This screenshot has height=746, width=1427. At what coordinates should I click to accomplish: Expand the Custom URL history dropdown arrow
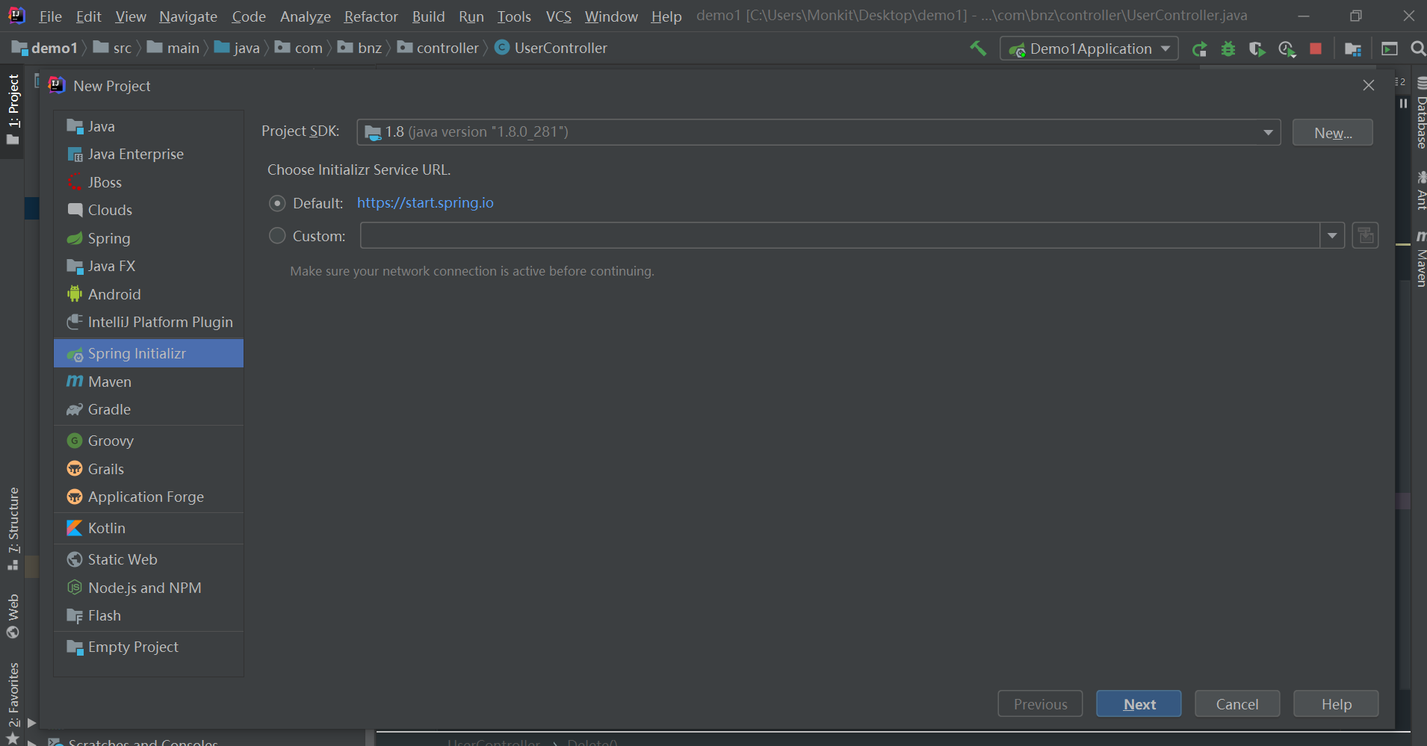point(1332,236)
